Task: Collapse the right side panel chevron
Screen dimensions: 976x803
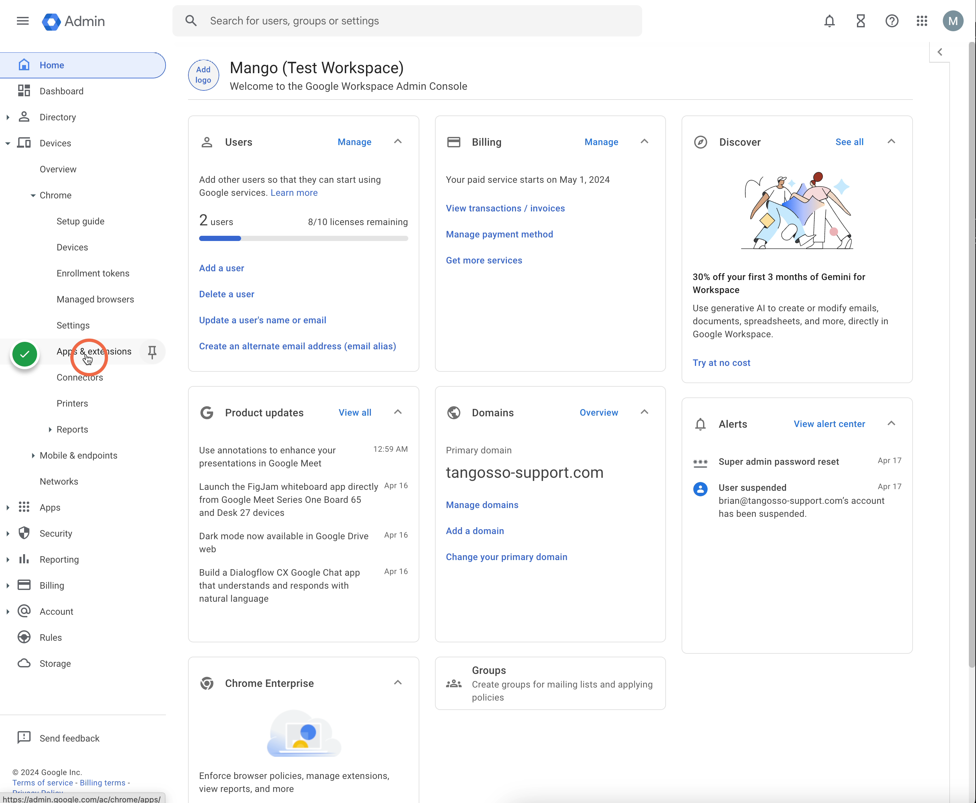Action: point(940,52)
